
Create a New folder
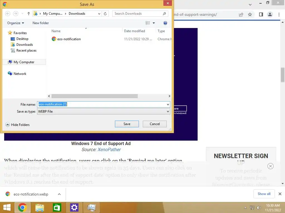(41, 23)
